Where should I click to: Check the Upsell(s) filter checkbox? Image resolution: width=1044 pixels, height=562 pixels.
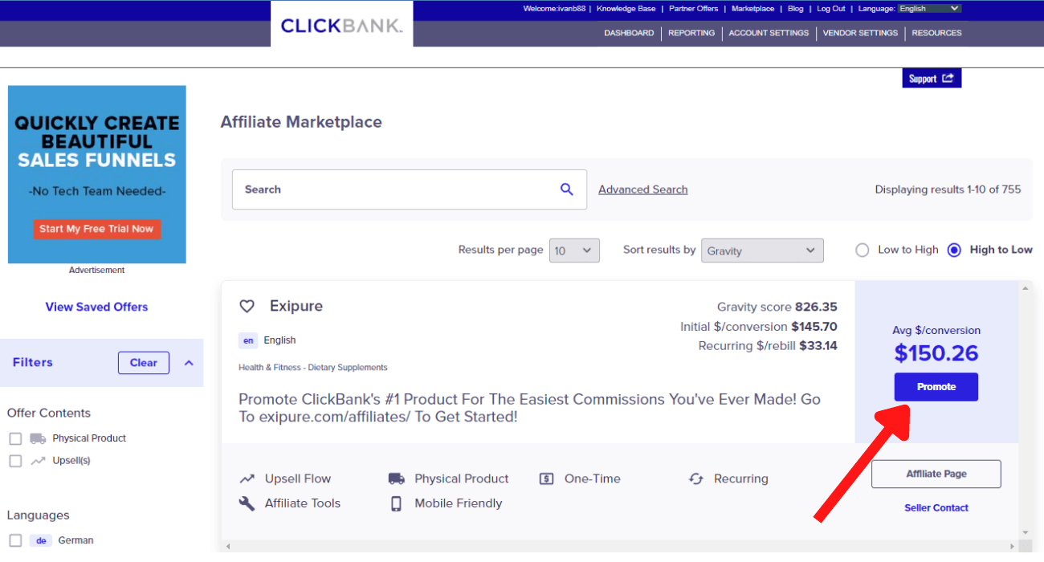tap(15, 461)
